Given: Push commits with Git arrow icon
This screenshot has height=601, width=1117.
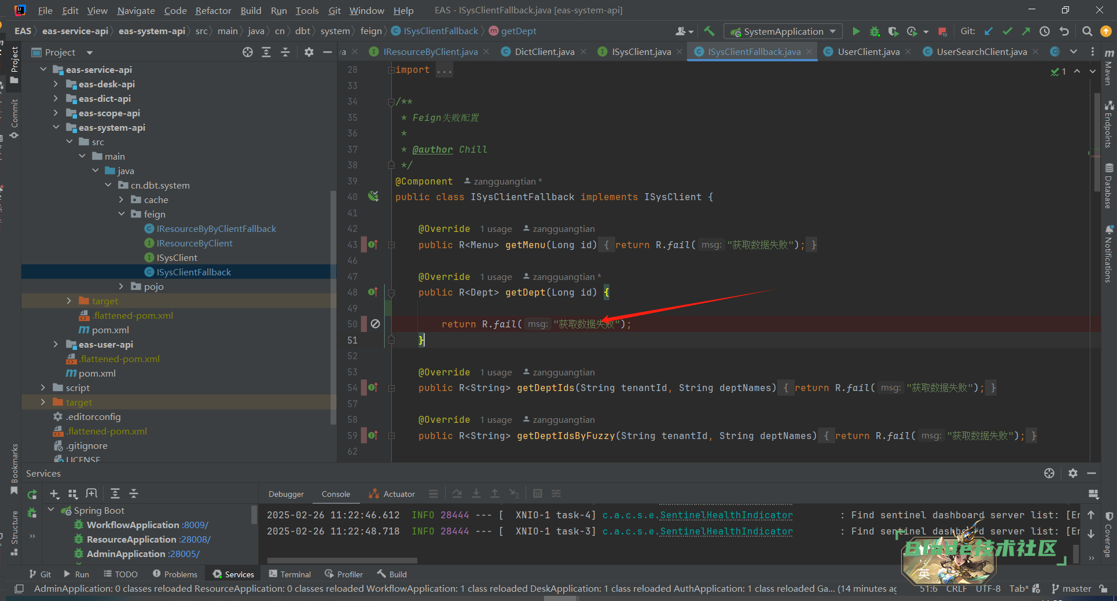Looking at the screenshot, I should [x=1026, y=31].
